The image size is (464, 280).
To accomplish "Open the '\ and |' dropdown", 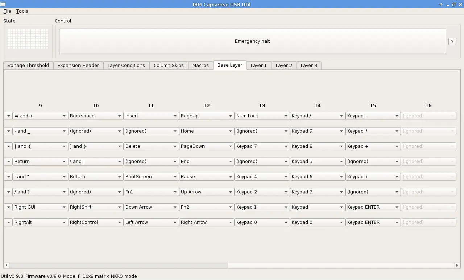I will coord(95,162).
